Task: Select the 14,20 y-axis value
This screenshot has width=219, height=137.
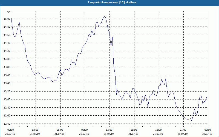Action: tap(7, 51)
